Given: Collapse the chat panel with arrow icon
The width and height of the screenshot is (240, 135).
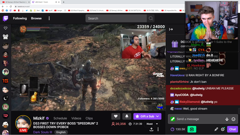Looking at the screenshot, I should [171, 29].
